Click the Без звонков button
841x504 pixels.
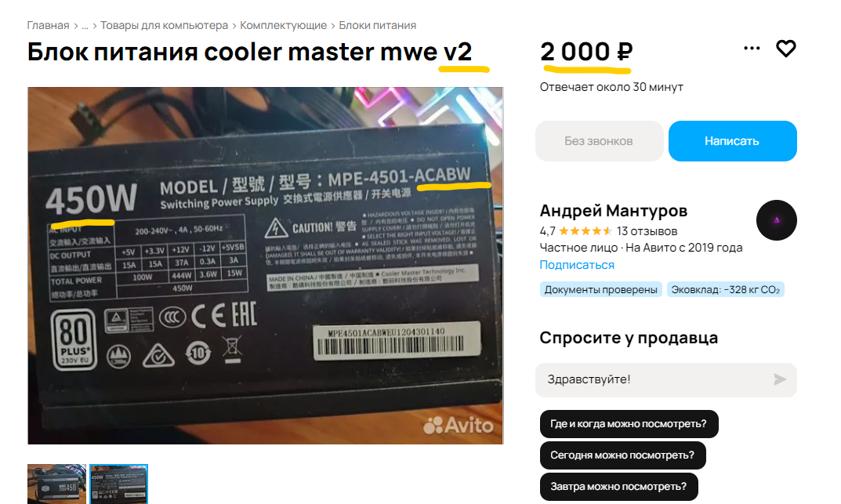click(x=599, y=141)
